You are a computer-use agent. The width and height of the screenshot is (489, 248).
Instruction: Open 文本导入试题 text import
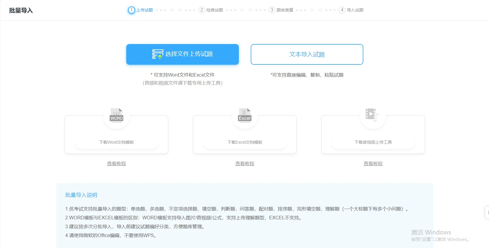tap(307, 54)
